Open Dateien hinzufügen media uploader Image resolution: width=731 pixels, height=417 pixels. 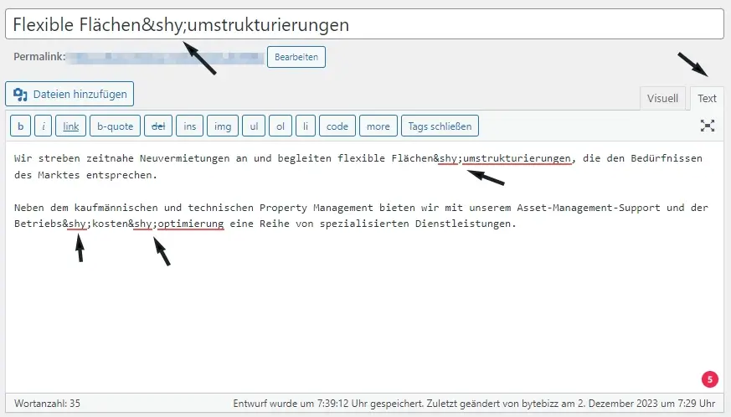(x=69, y=94)
